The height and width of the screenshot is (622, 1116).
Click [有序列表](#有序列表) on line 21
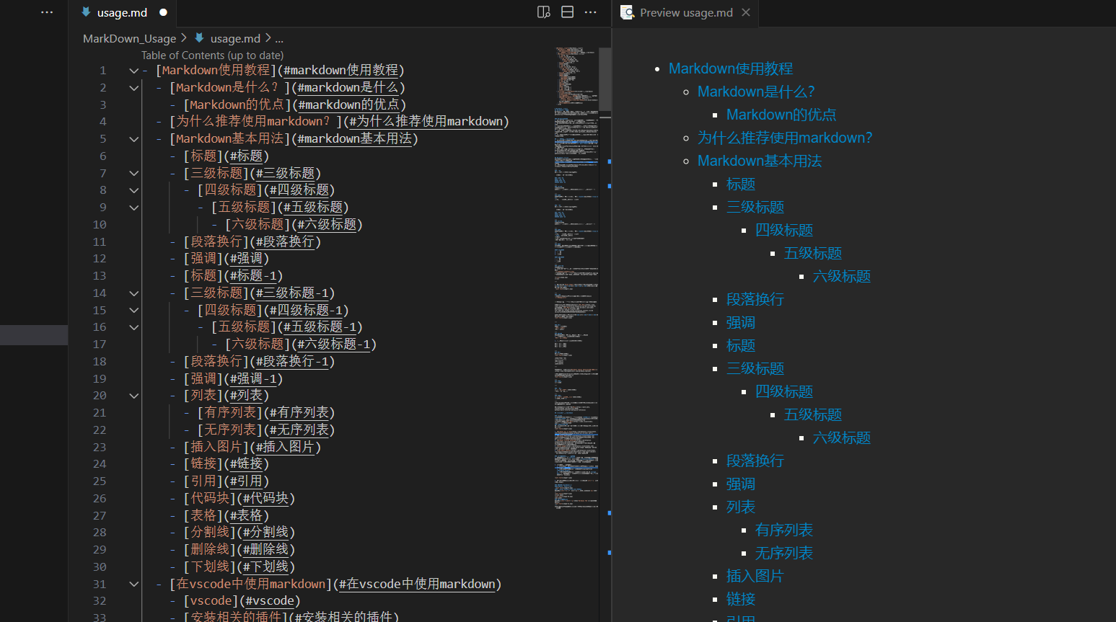coord(266,413)
